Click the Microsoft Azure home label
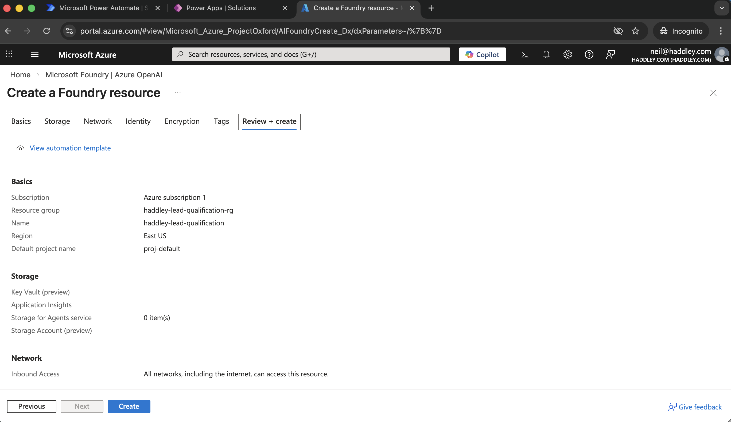 click(x=87, y=55)
